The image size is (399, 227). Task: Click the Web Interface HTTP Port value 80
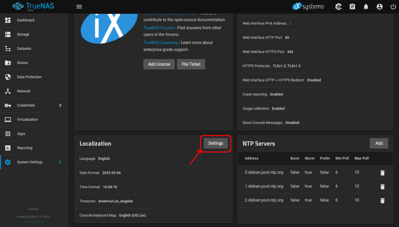click(x=287, y=38)
